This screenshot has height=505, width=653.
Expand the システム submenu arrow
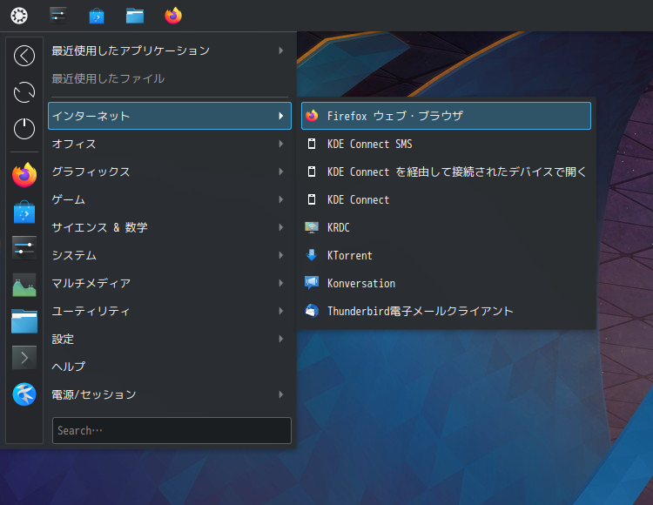click(281, 255)
